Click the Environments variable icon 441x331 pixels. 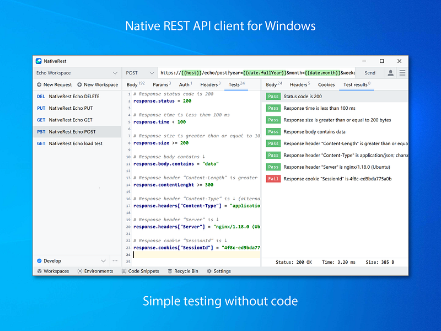(x=80, y=271)
